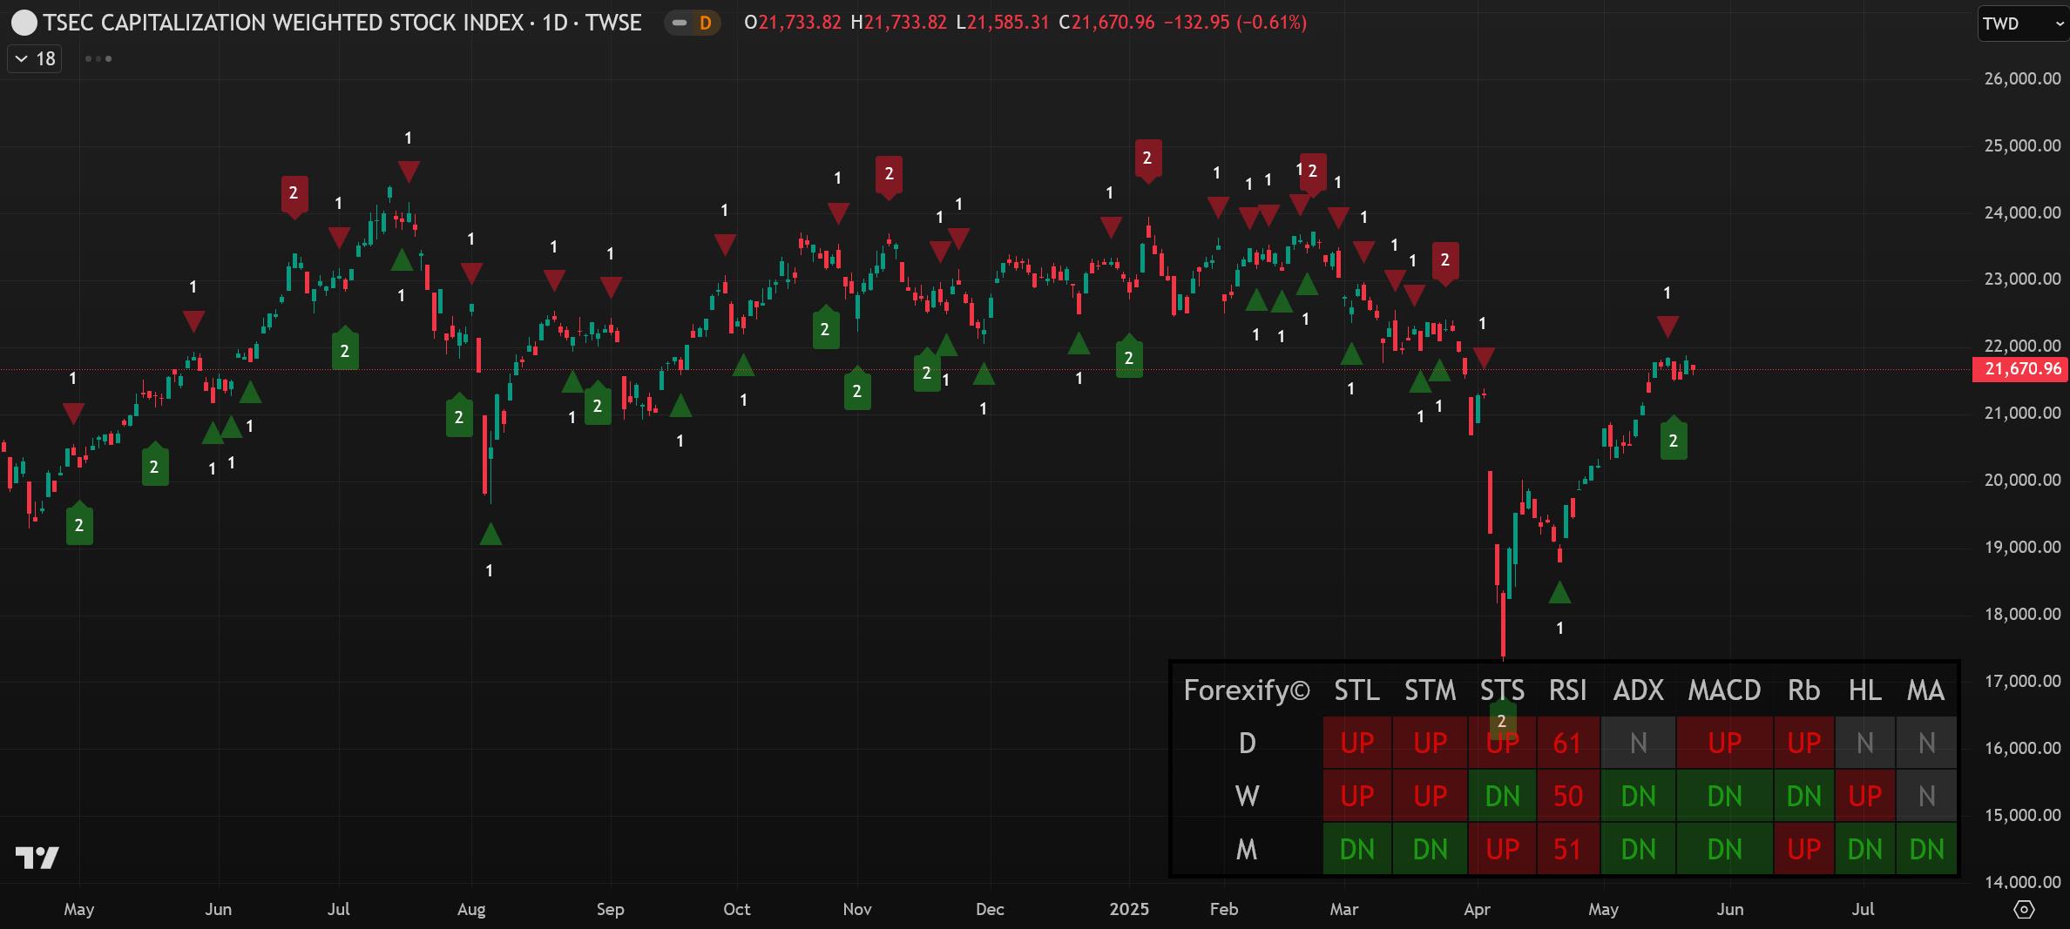Image resolution: width=2070 pixels, height=929 pixels.
Task: Click the header change value −132.95 (−0.61%)
Action: click(x=1235, y=23)
